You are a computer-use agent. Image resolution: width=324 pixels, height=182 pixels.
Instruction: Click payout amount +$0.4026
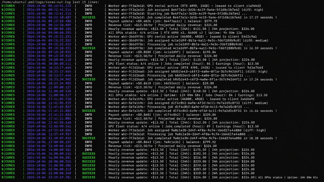point(143,21)
